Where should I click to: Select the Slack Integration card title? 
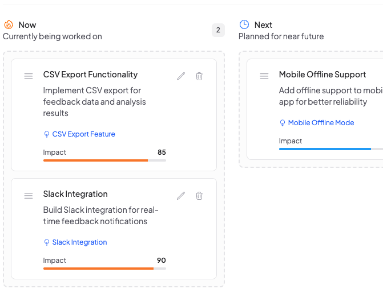(x=75, y=194)
